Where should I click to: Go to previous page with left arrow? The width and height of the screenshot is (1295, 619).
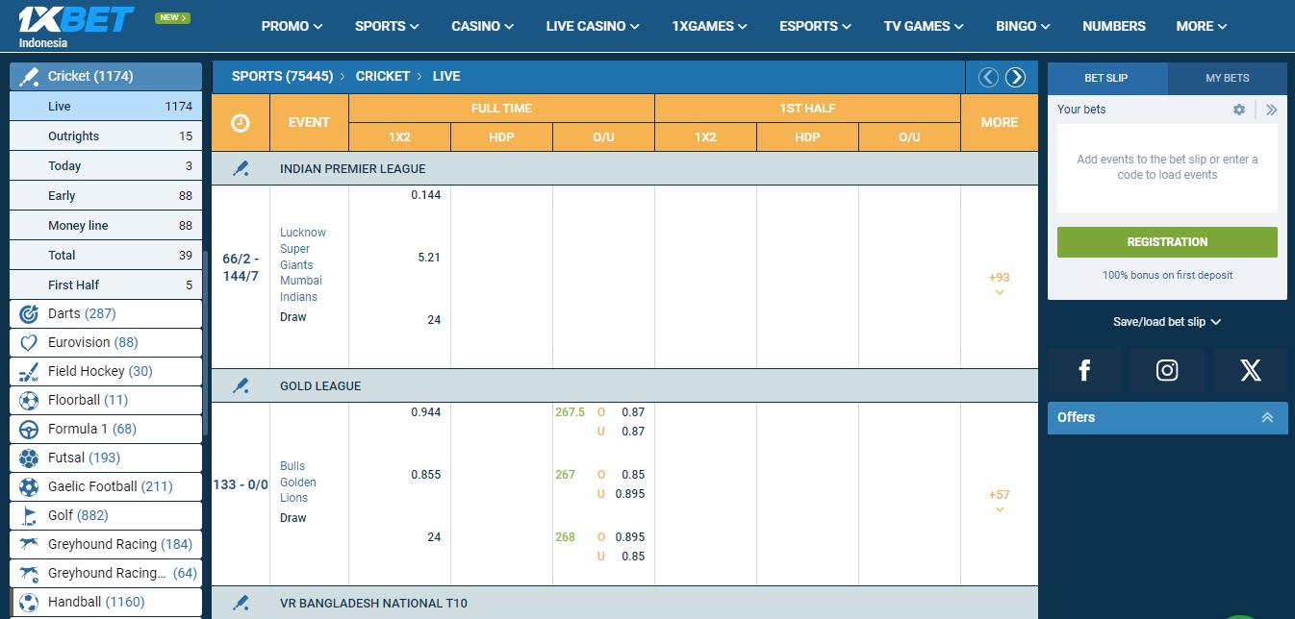(x=988, y=77)
